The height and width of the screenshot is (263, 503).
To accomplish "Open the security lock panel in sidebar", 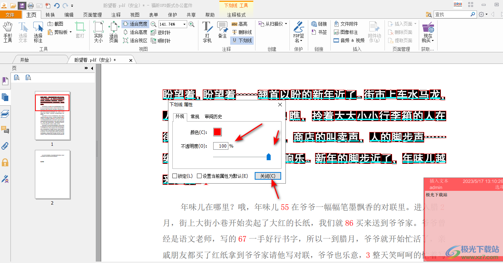I will pyautogui.click(x=5, y=162).
